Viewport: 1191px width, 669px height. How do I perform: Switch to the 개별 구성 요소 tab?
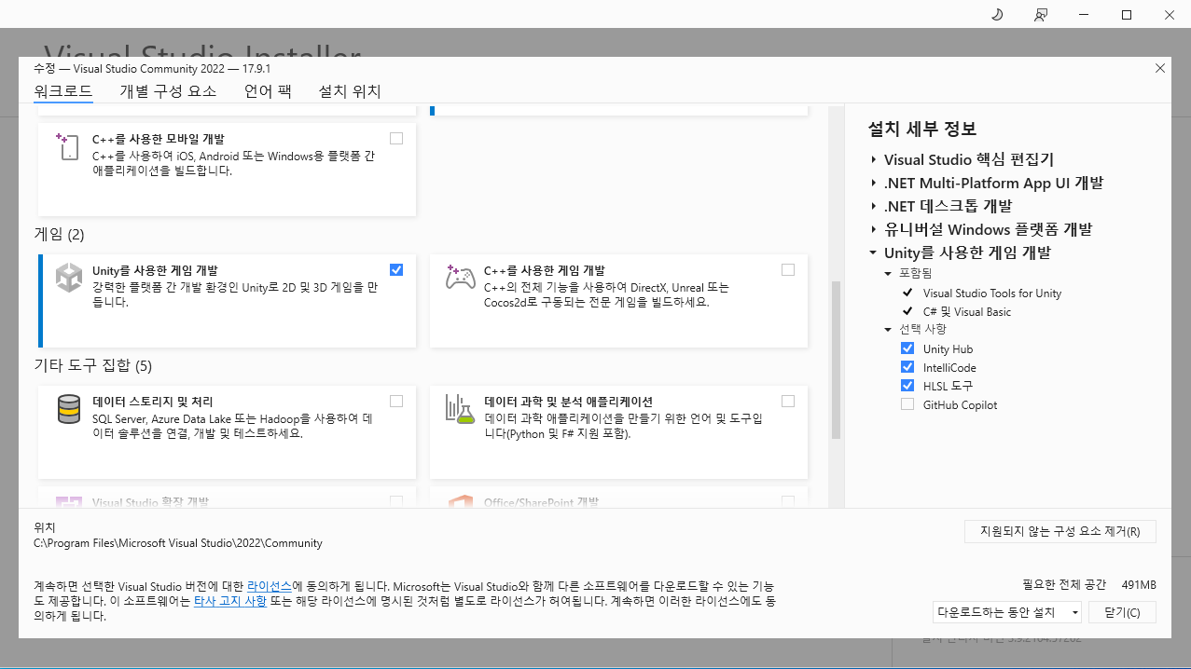(168, 91)
